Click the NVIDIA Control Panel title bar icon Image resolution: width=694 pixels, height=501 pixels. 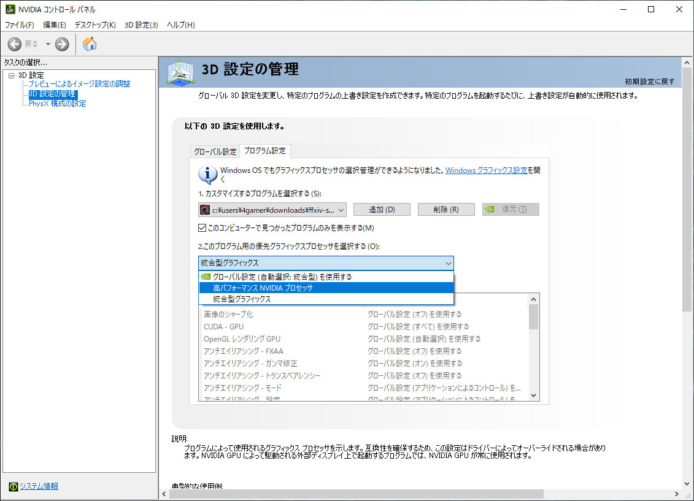tap(10, 9)
